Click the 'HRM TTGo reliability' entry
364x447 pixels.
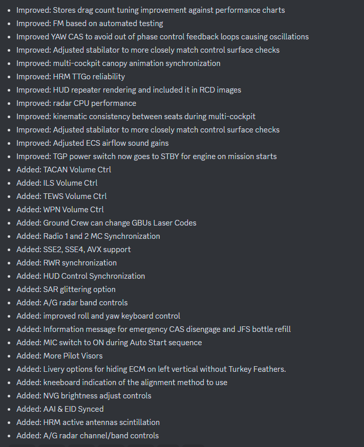(71, 77)
